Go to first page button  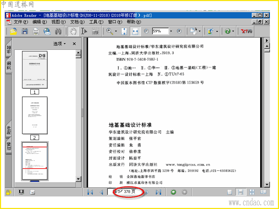pyautogui.click(x=90, y=192)
